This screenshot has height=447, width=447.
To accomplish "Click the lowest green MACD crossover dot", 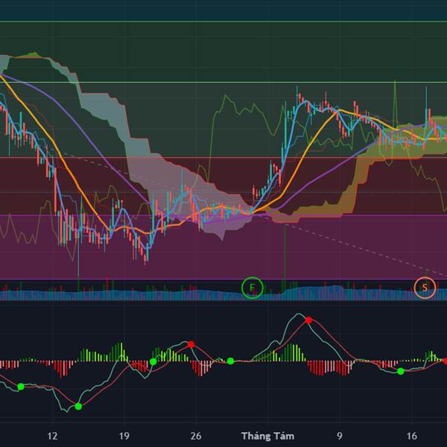I will (78, 406).
